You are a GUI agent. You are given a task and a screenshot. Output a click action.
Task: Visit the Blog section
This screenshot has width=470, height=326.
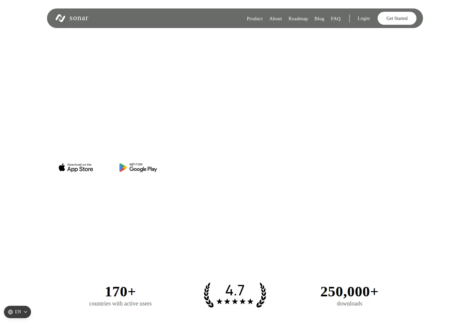319,19
